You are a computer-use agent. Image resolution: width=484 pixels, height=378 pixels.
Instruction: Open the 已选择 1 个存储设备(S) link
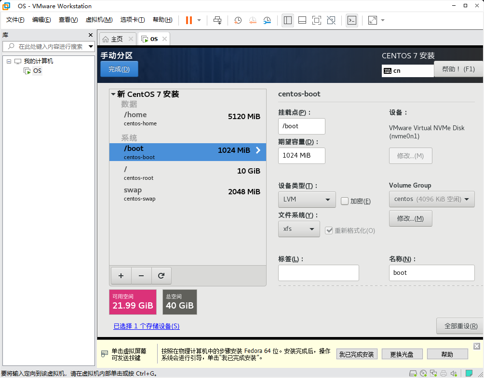point(147,326)
